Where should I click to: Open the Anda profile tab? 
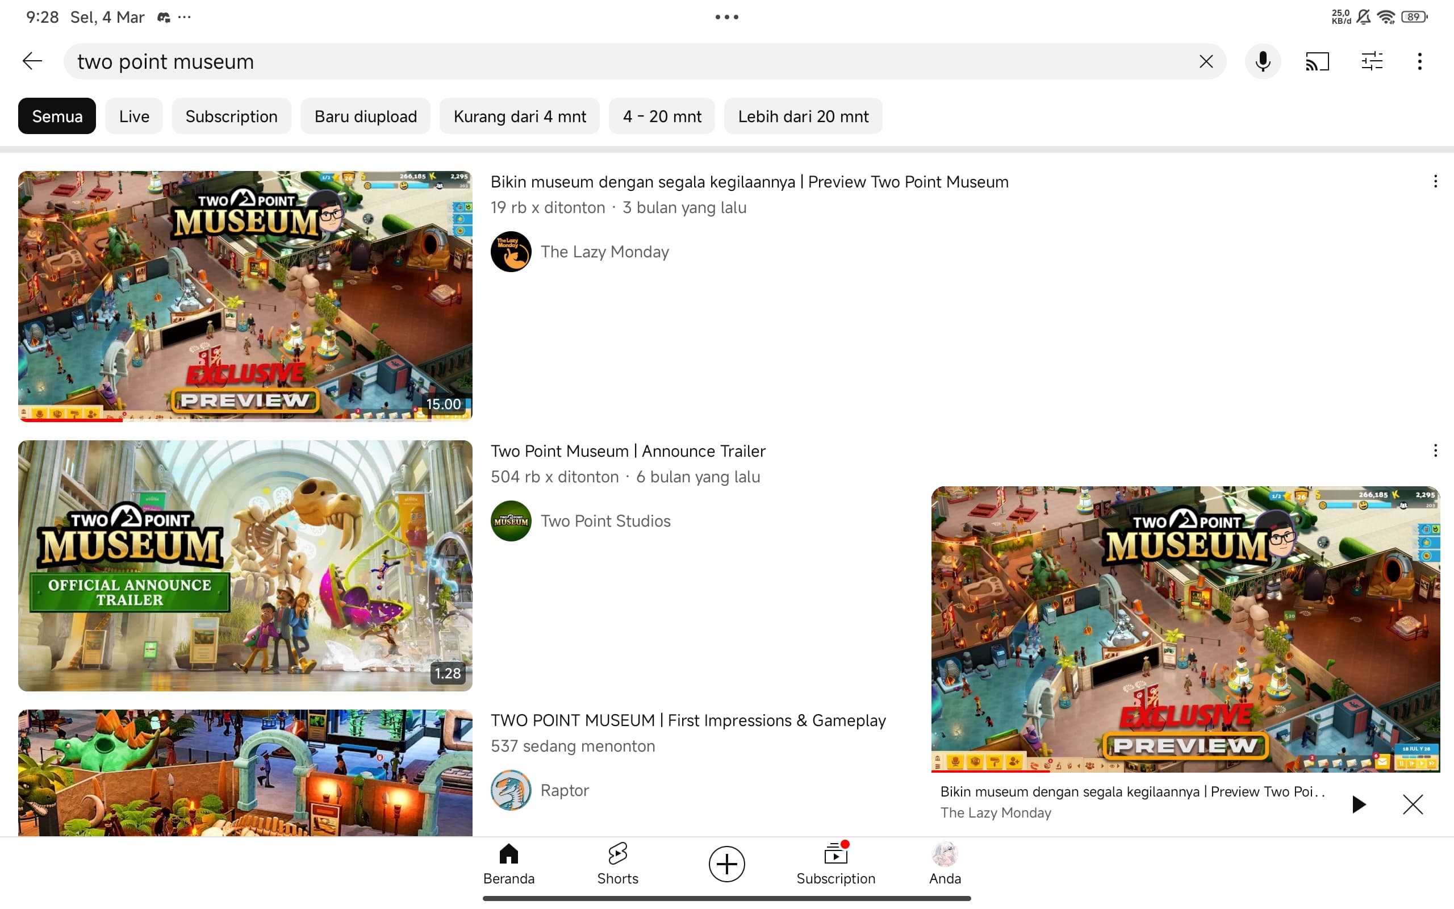pyautogui.click(x=945, y=864)
